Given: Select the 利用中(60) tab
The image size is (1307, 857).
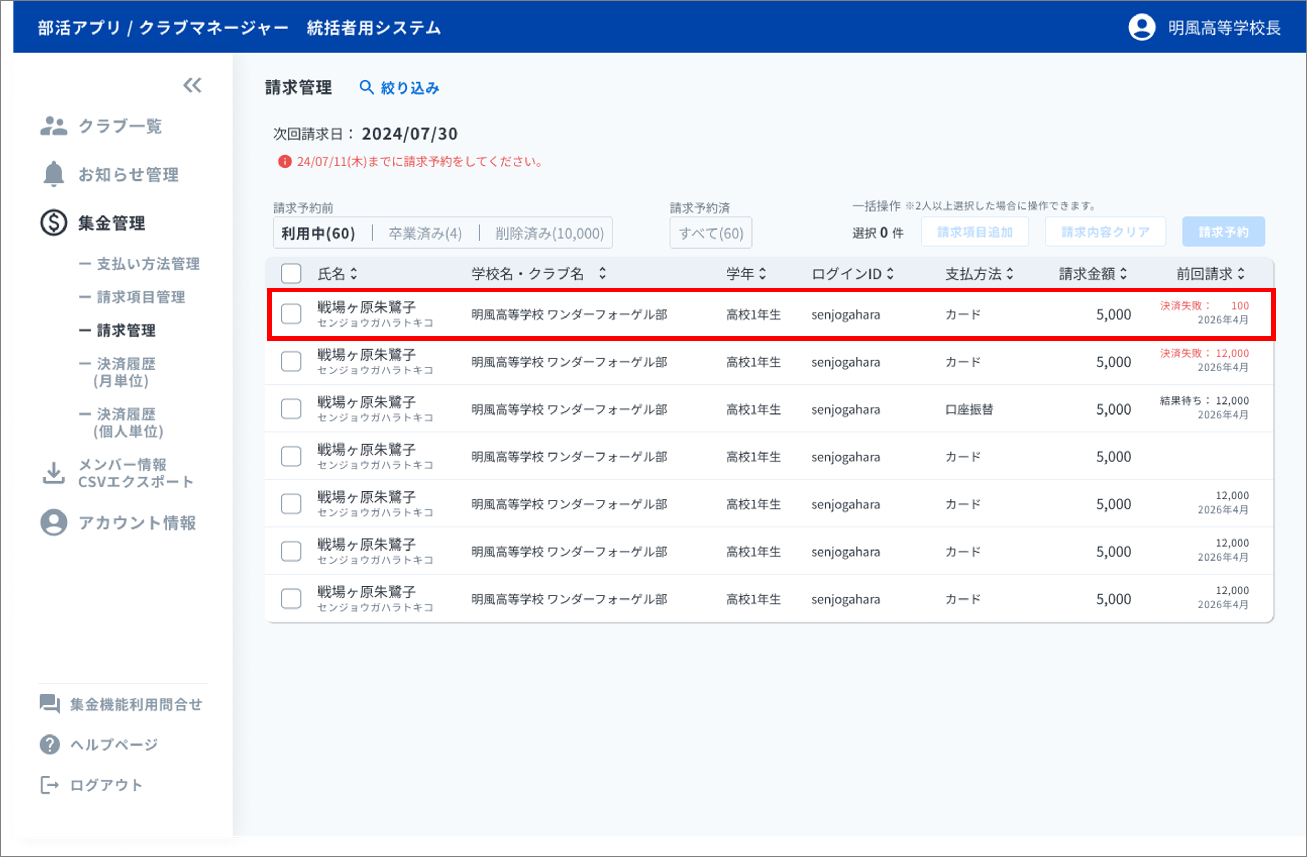Looking at the screenshot, I should 318,233.
